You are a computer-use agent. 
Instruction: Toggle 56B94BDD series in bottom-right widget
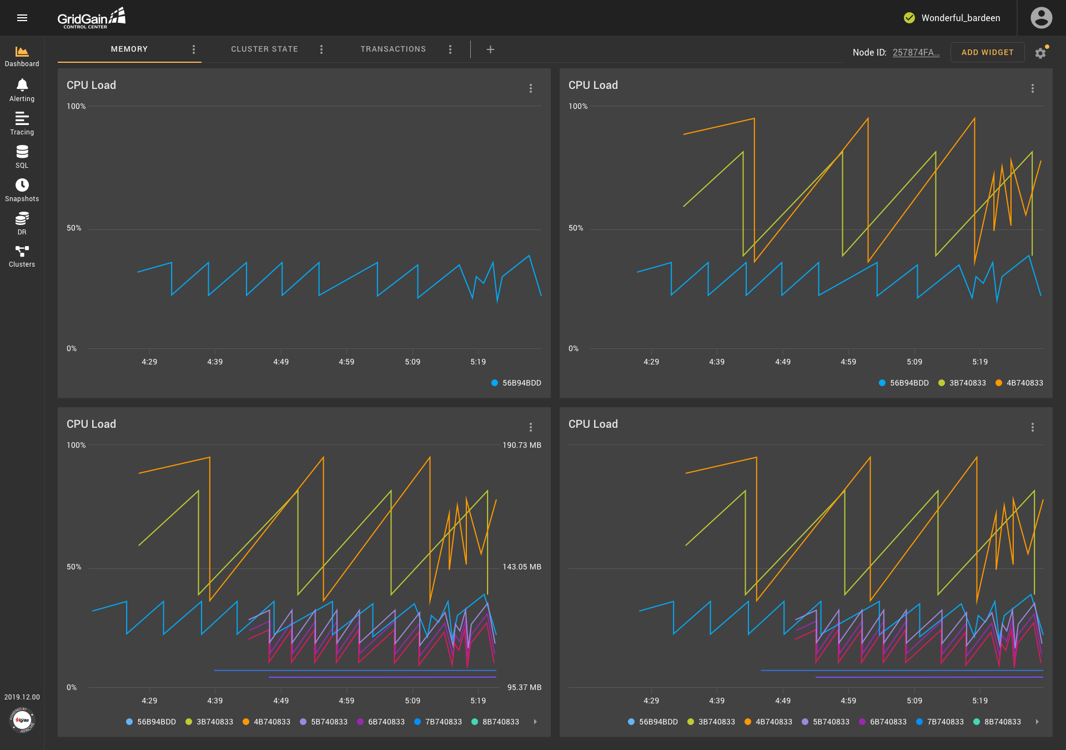point(653,722)
